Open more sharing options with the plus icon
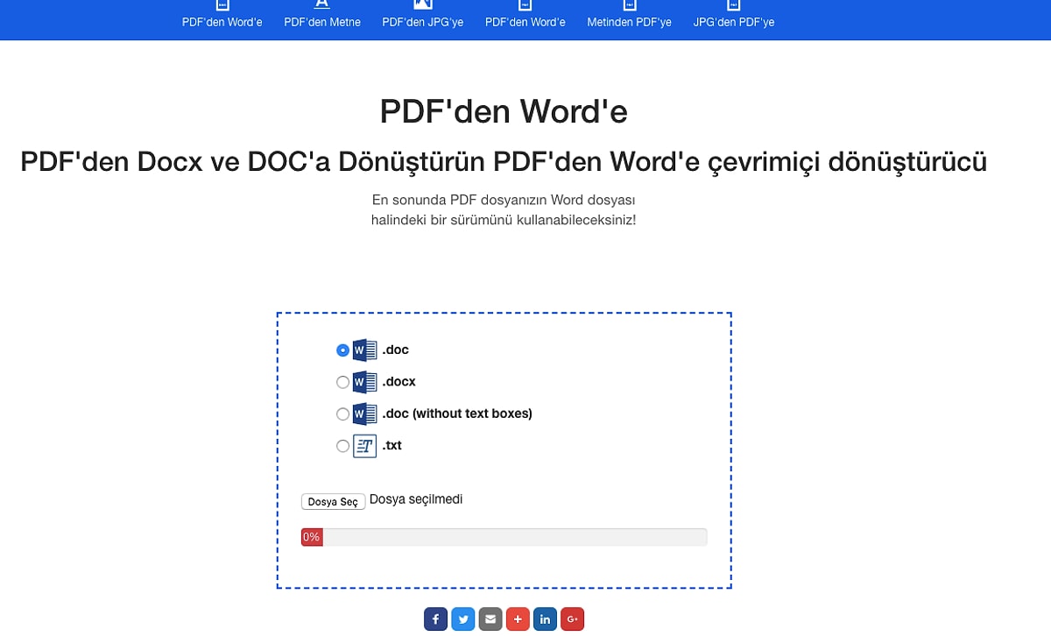The image size is (1051, 636). (518, 619)
